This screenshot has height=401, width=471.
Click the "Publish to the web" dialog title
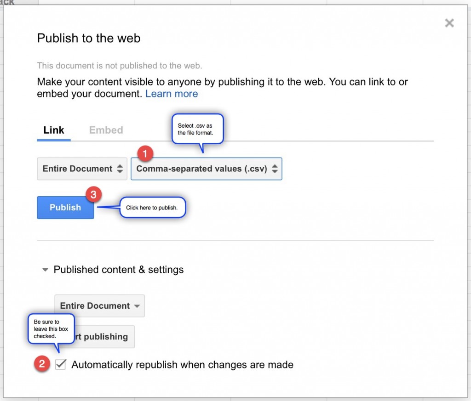point(89,38)
